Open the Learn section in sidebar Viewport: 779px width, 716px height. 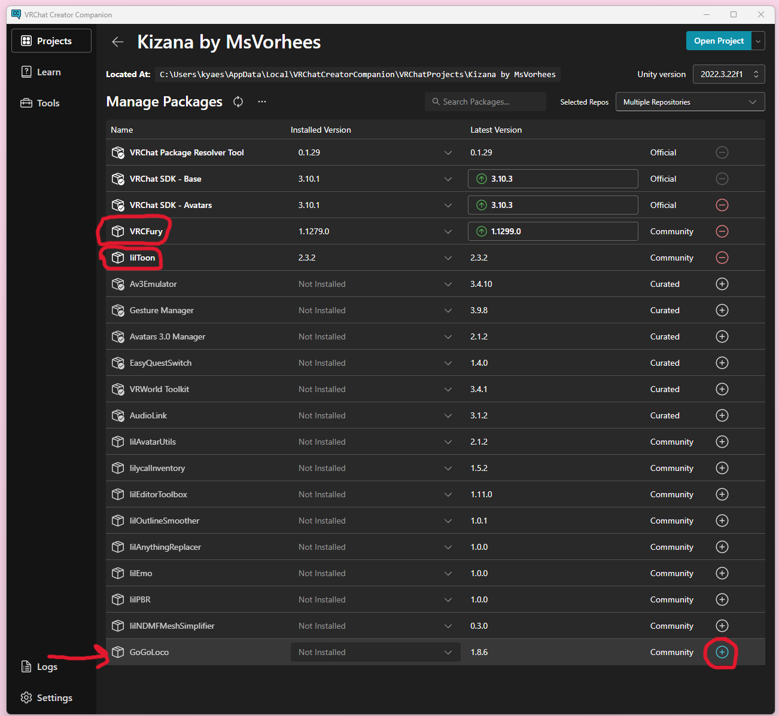pos(51,72)
